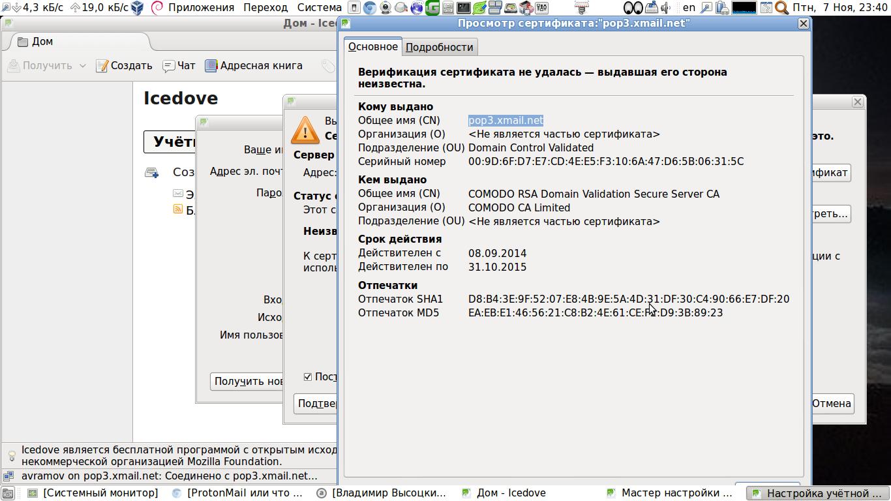Click the window selector icon left of search

(x=766, y=8)
